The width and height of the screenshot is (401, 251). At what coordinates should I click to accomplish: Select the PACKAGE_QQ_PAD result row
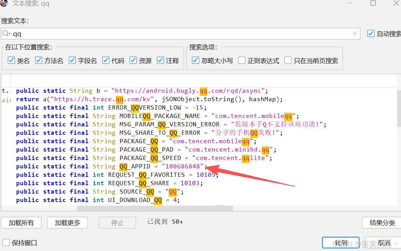click(x=199, y=149)
